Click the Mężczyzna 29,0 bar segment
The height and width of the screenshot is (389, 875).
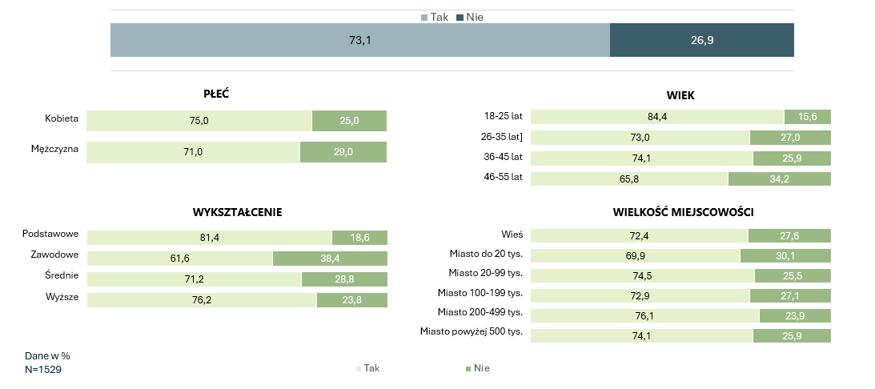point(343,152)
